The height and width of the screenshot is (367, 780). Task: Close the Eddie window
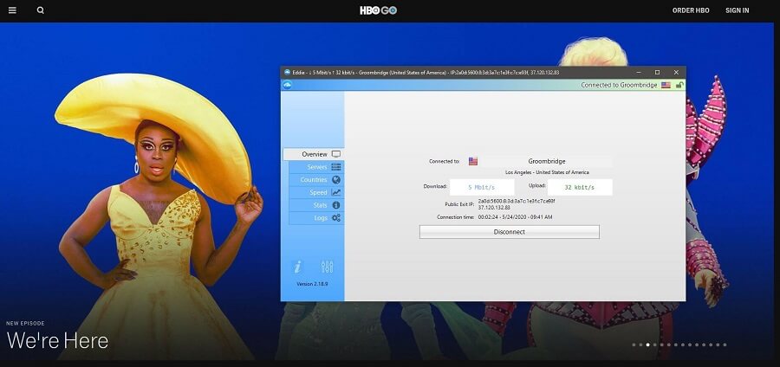click(x=676, y=72)
